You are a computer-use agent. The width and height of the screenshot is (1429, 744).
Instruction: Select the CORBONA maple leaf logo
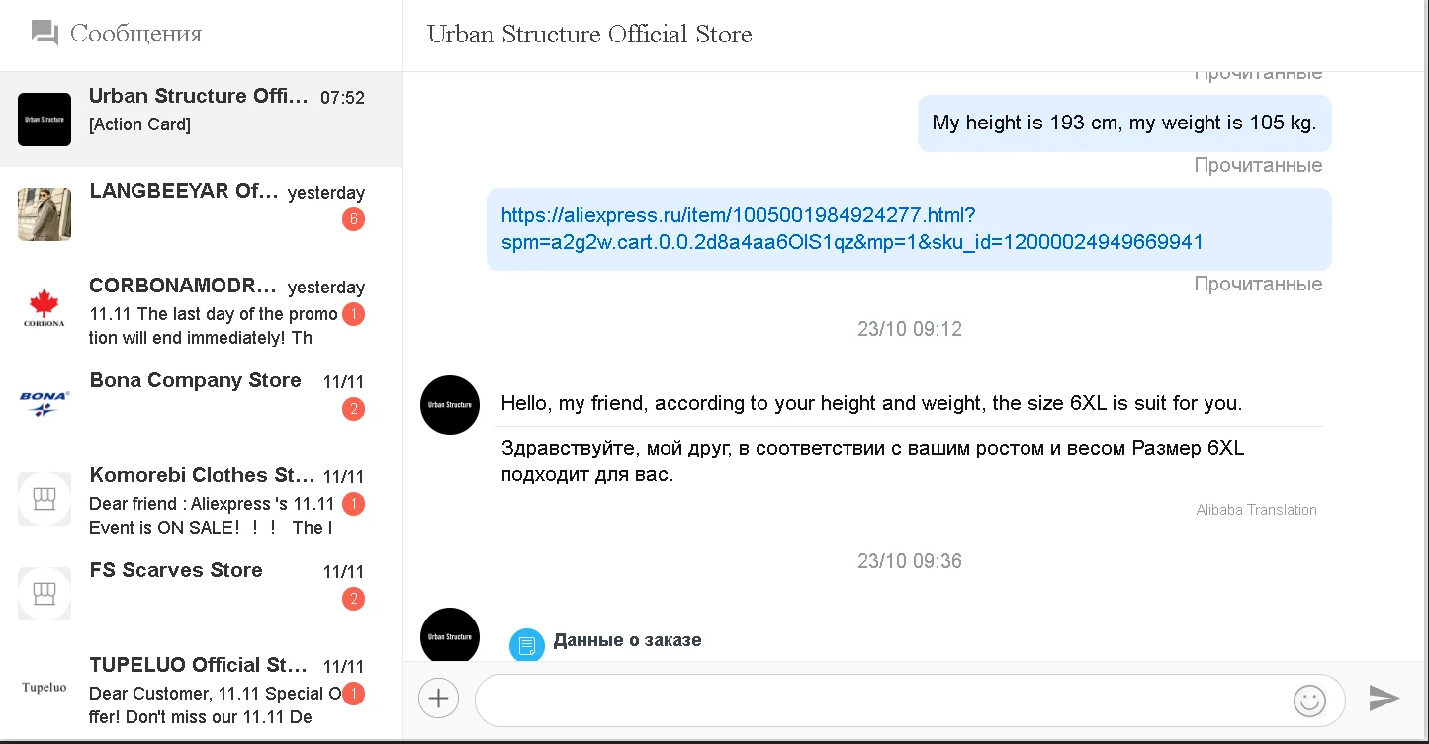45,309
